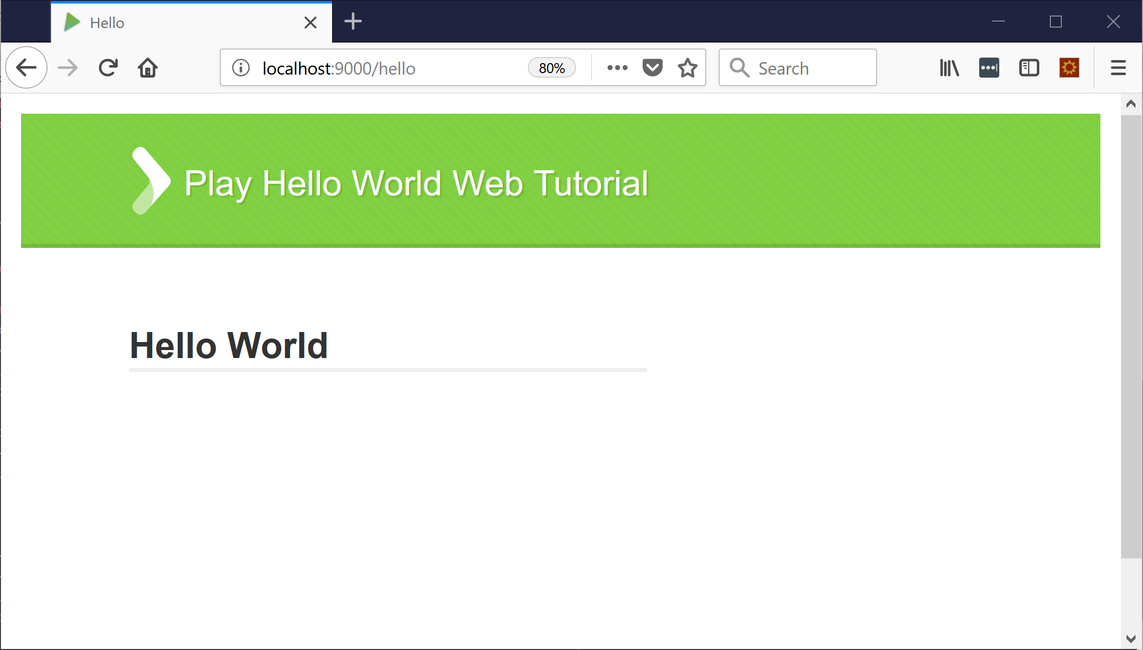The height and width of the screenshot is (650, 1143).
Task: Close the browser window
Action: [1113, 22]
